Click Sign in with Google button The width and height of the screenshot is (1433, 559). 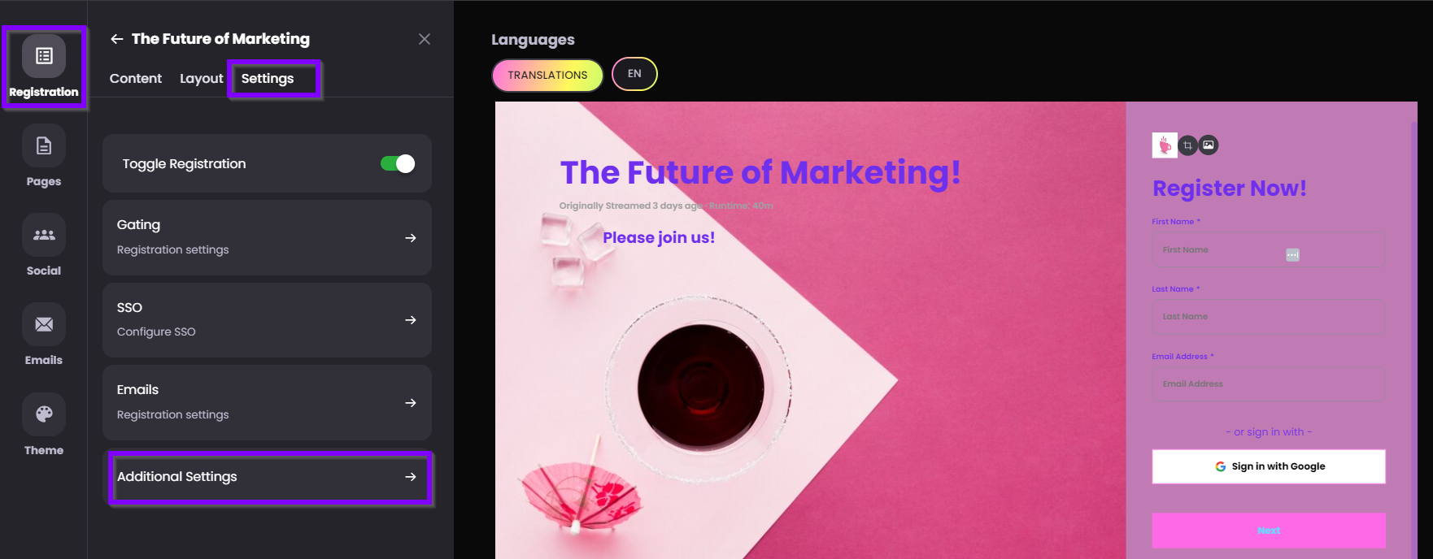(x=1269, y=466)
